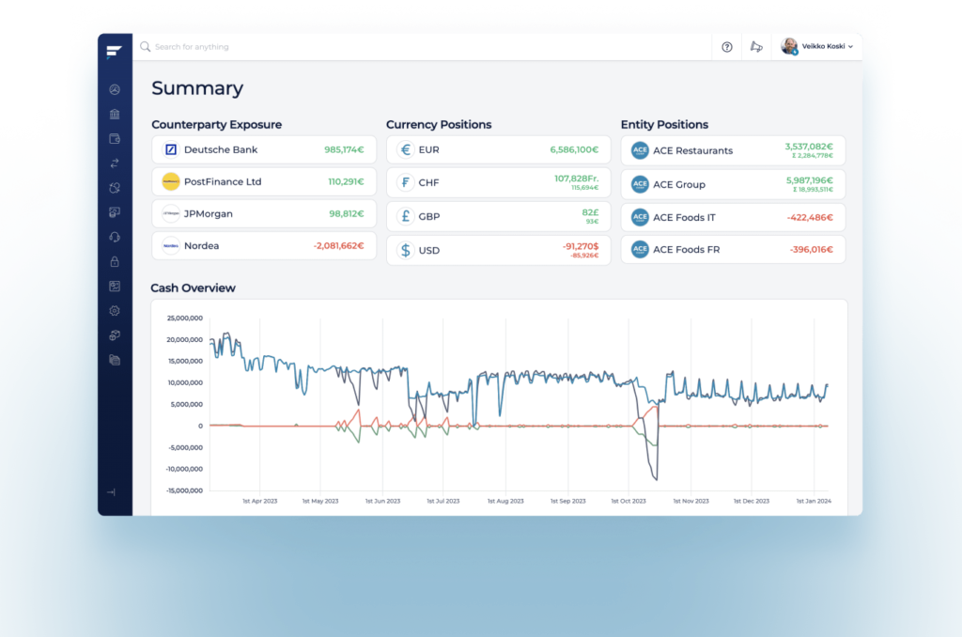
Task: Click the wallet card icon in sidebar
Action: click(114, 138)
